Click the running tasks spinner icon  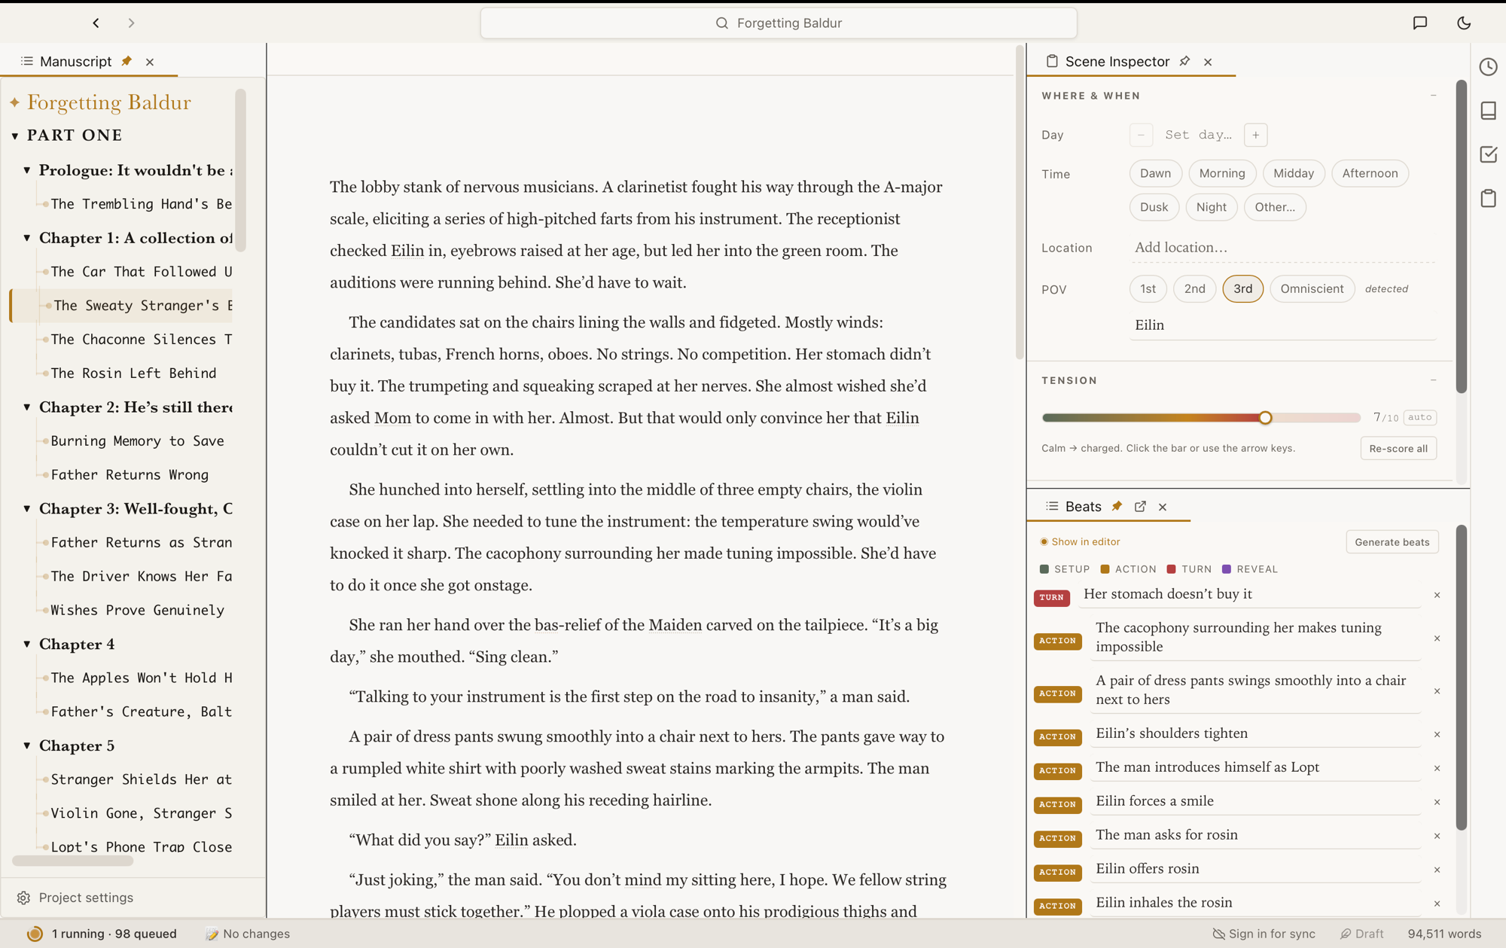35,934
